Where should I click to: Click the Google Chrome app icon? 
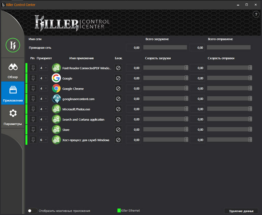[x=56, y=88]
